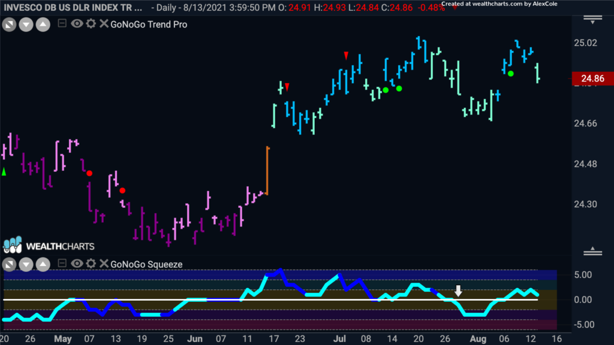Click the red 24.86 current price tag
The height and width of the screenshot is (345, 614).
(592, 78)
